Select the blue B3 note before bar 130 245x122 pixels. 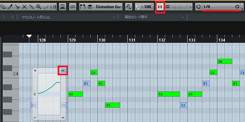point(87,83)
